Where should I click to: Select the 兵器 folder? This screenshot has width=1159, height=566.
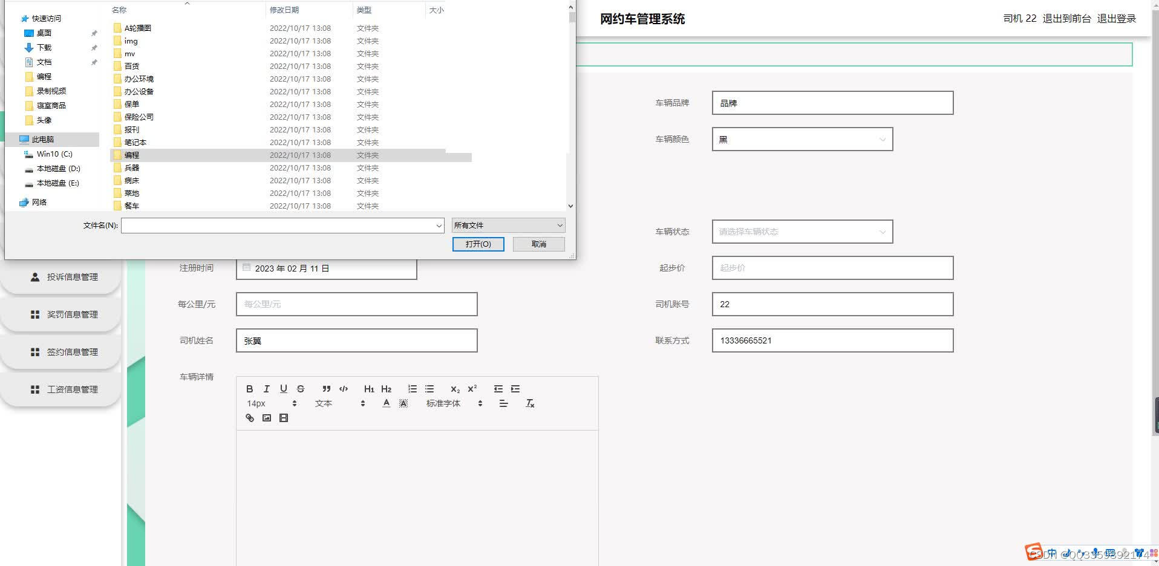pyautogui.click(x=131, y=168)
